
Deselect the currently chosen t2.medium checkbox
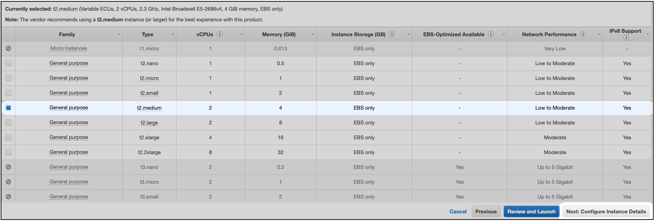8,108
